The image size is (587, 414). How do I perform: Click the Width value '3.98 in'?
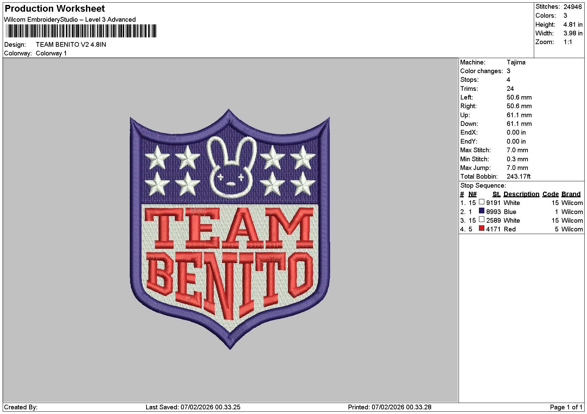coord(573,33)
